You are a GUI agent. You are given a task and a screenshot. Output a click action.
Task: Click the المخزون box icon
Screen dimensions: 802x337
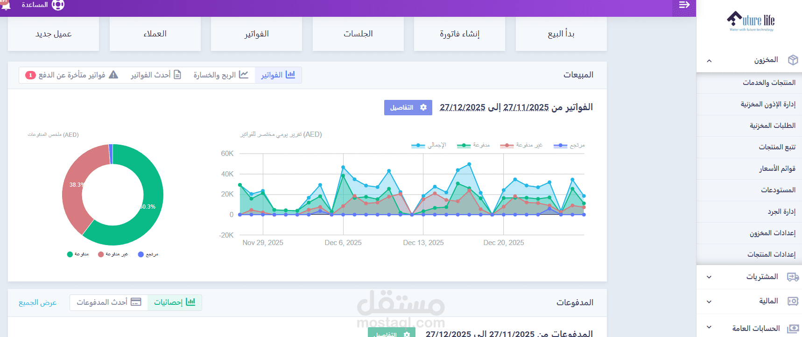[x=793, y=60]
